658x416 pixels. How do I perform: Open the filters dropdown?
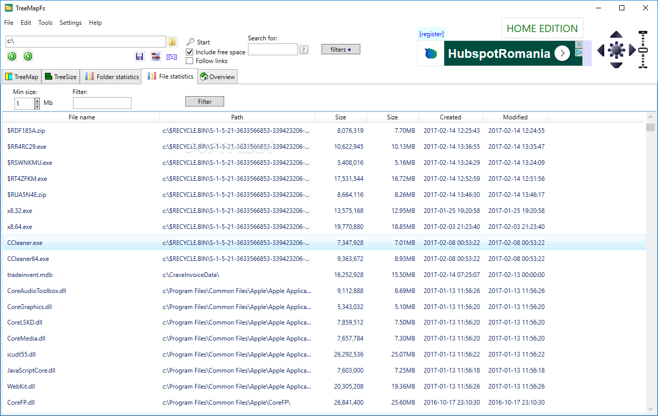[x=341, y=50]
